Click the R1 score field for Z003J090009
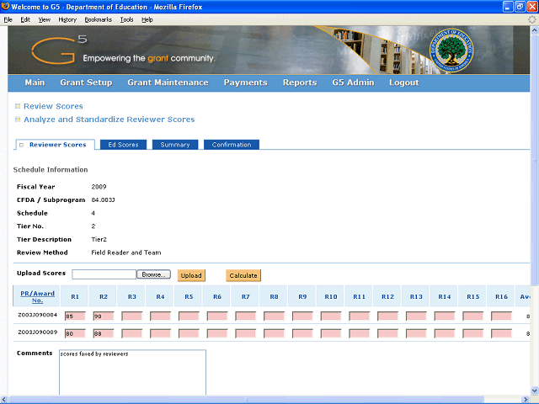 tap(75, 333)
